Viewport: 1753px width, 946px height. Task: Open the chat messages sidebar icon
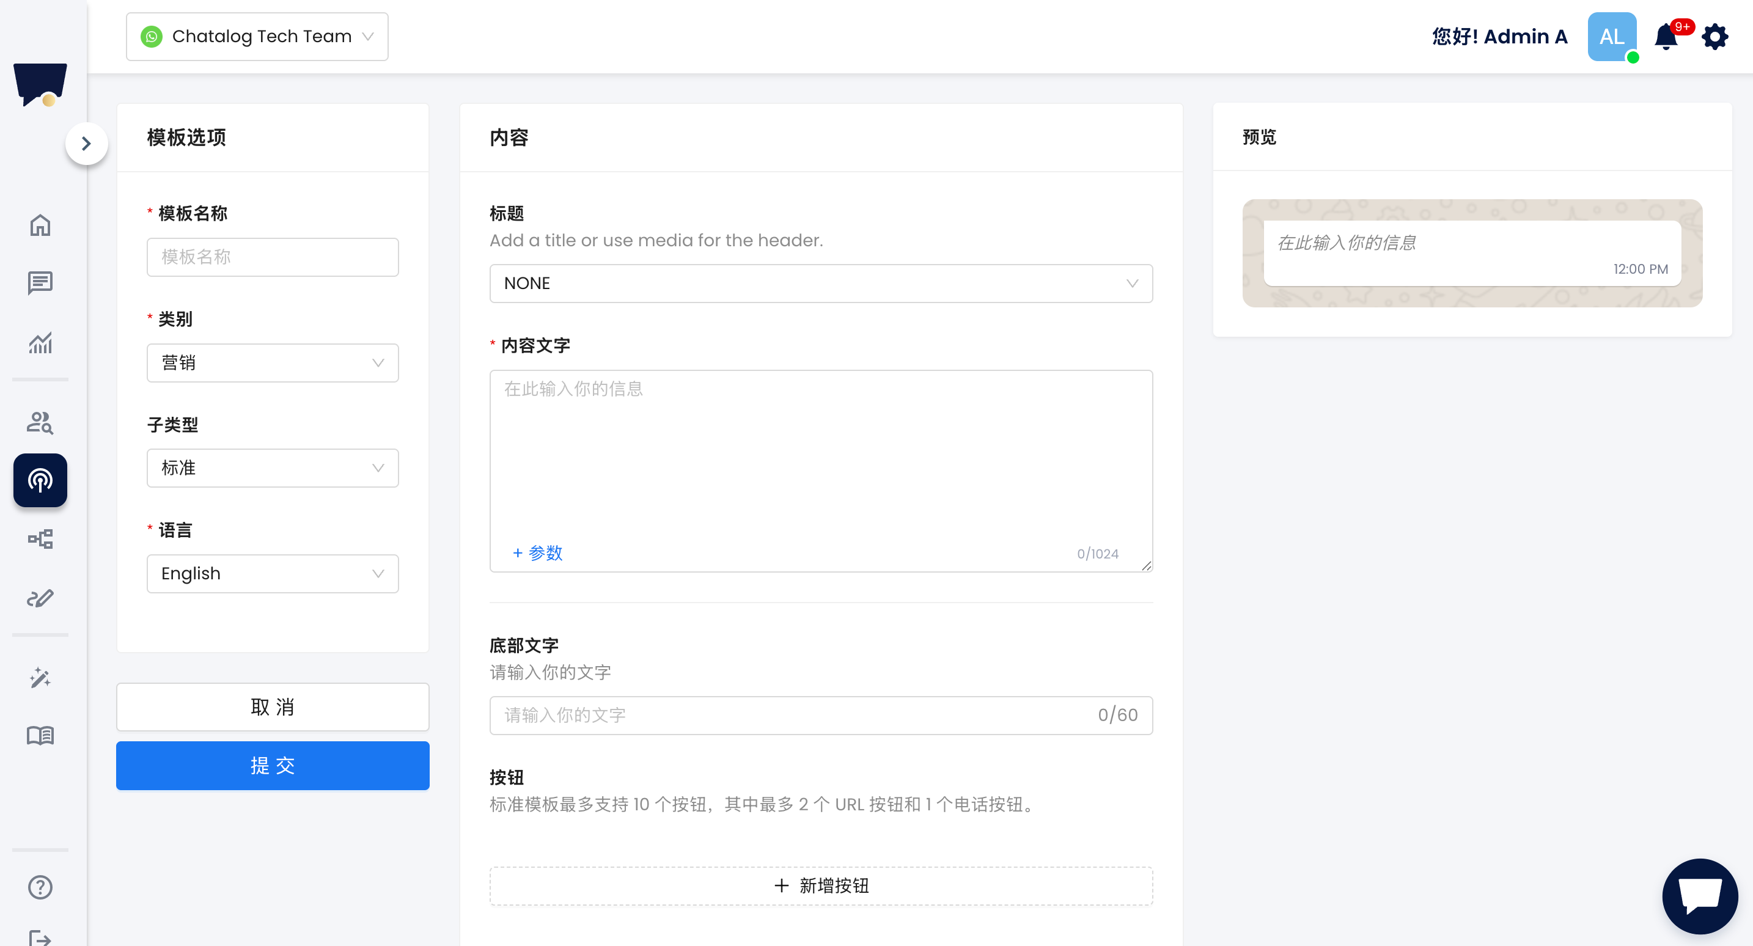[40, 282]
